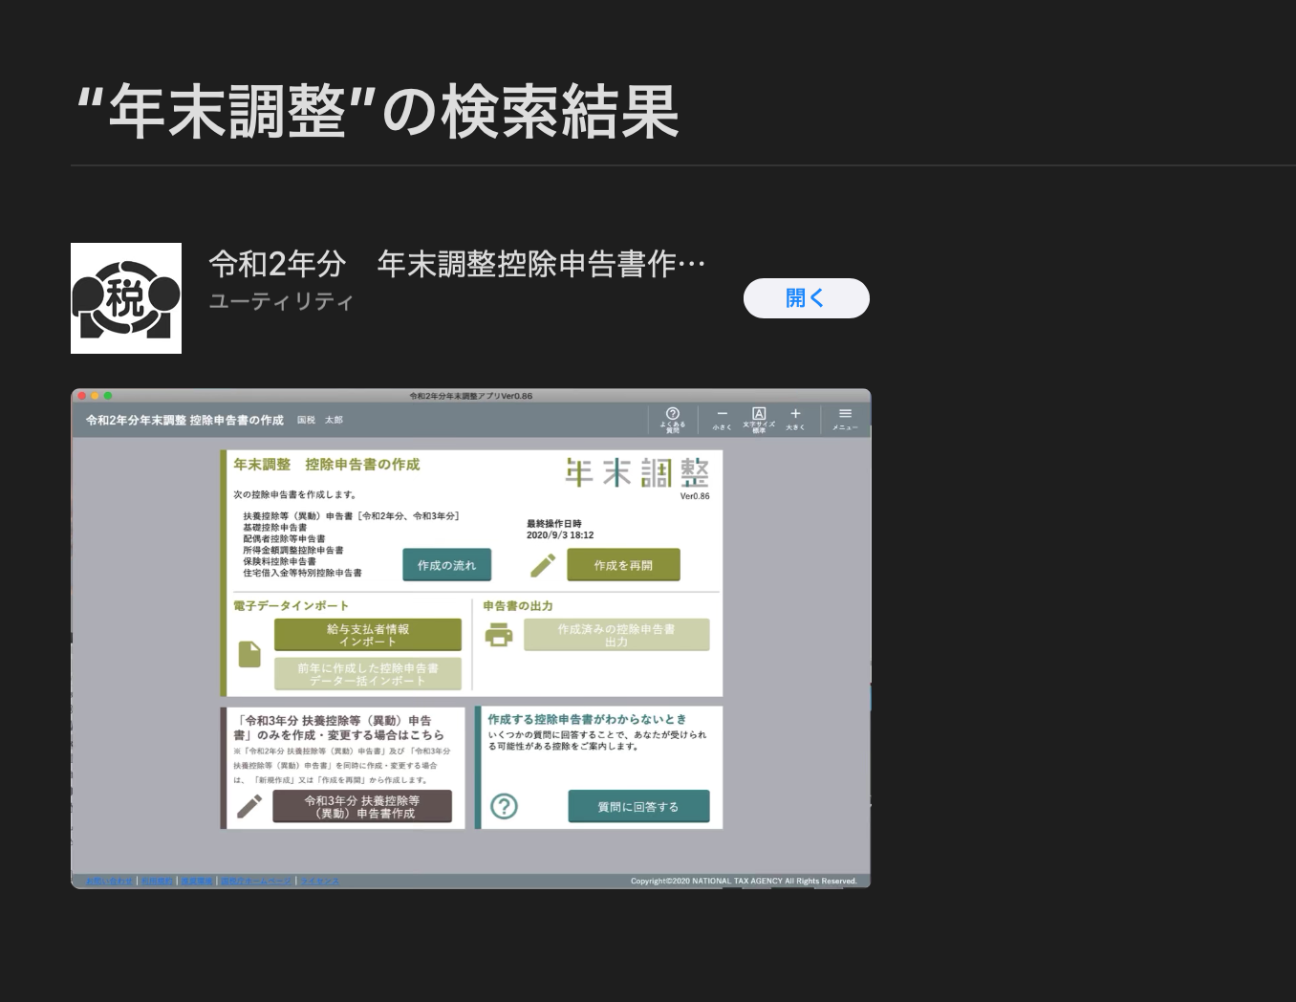Click 給与支払者情報インポート button
This screenshot has height=1002, width=1296.
(x=367, y=635)
